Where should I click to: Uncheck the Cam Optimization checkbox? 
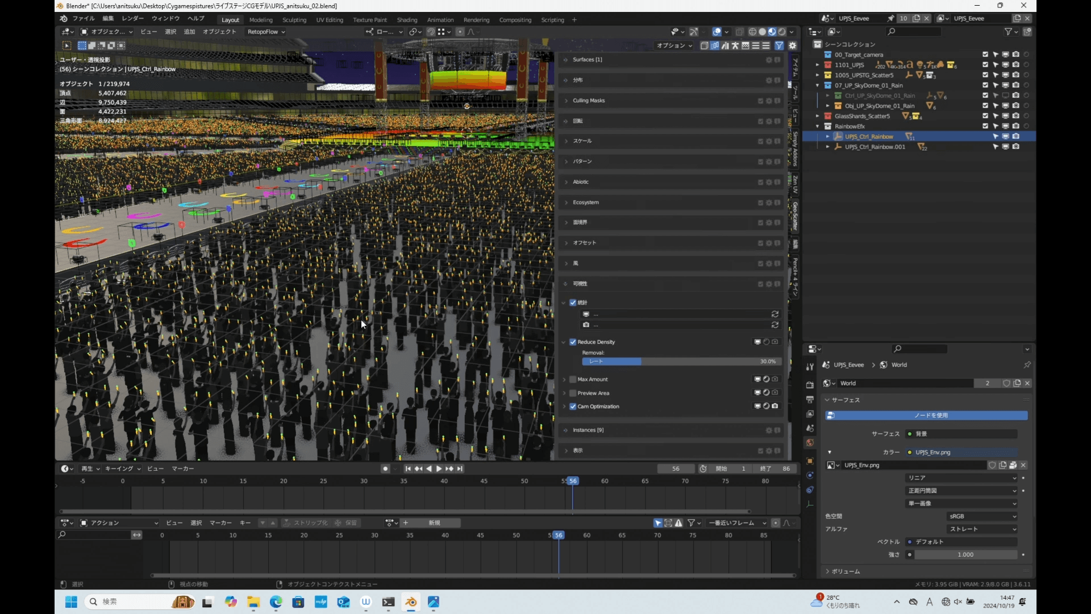tap(573, 407)
